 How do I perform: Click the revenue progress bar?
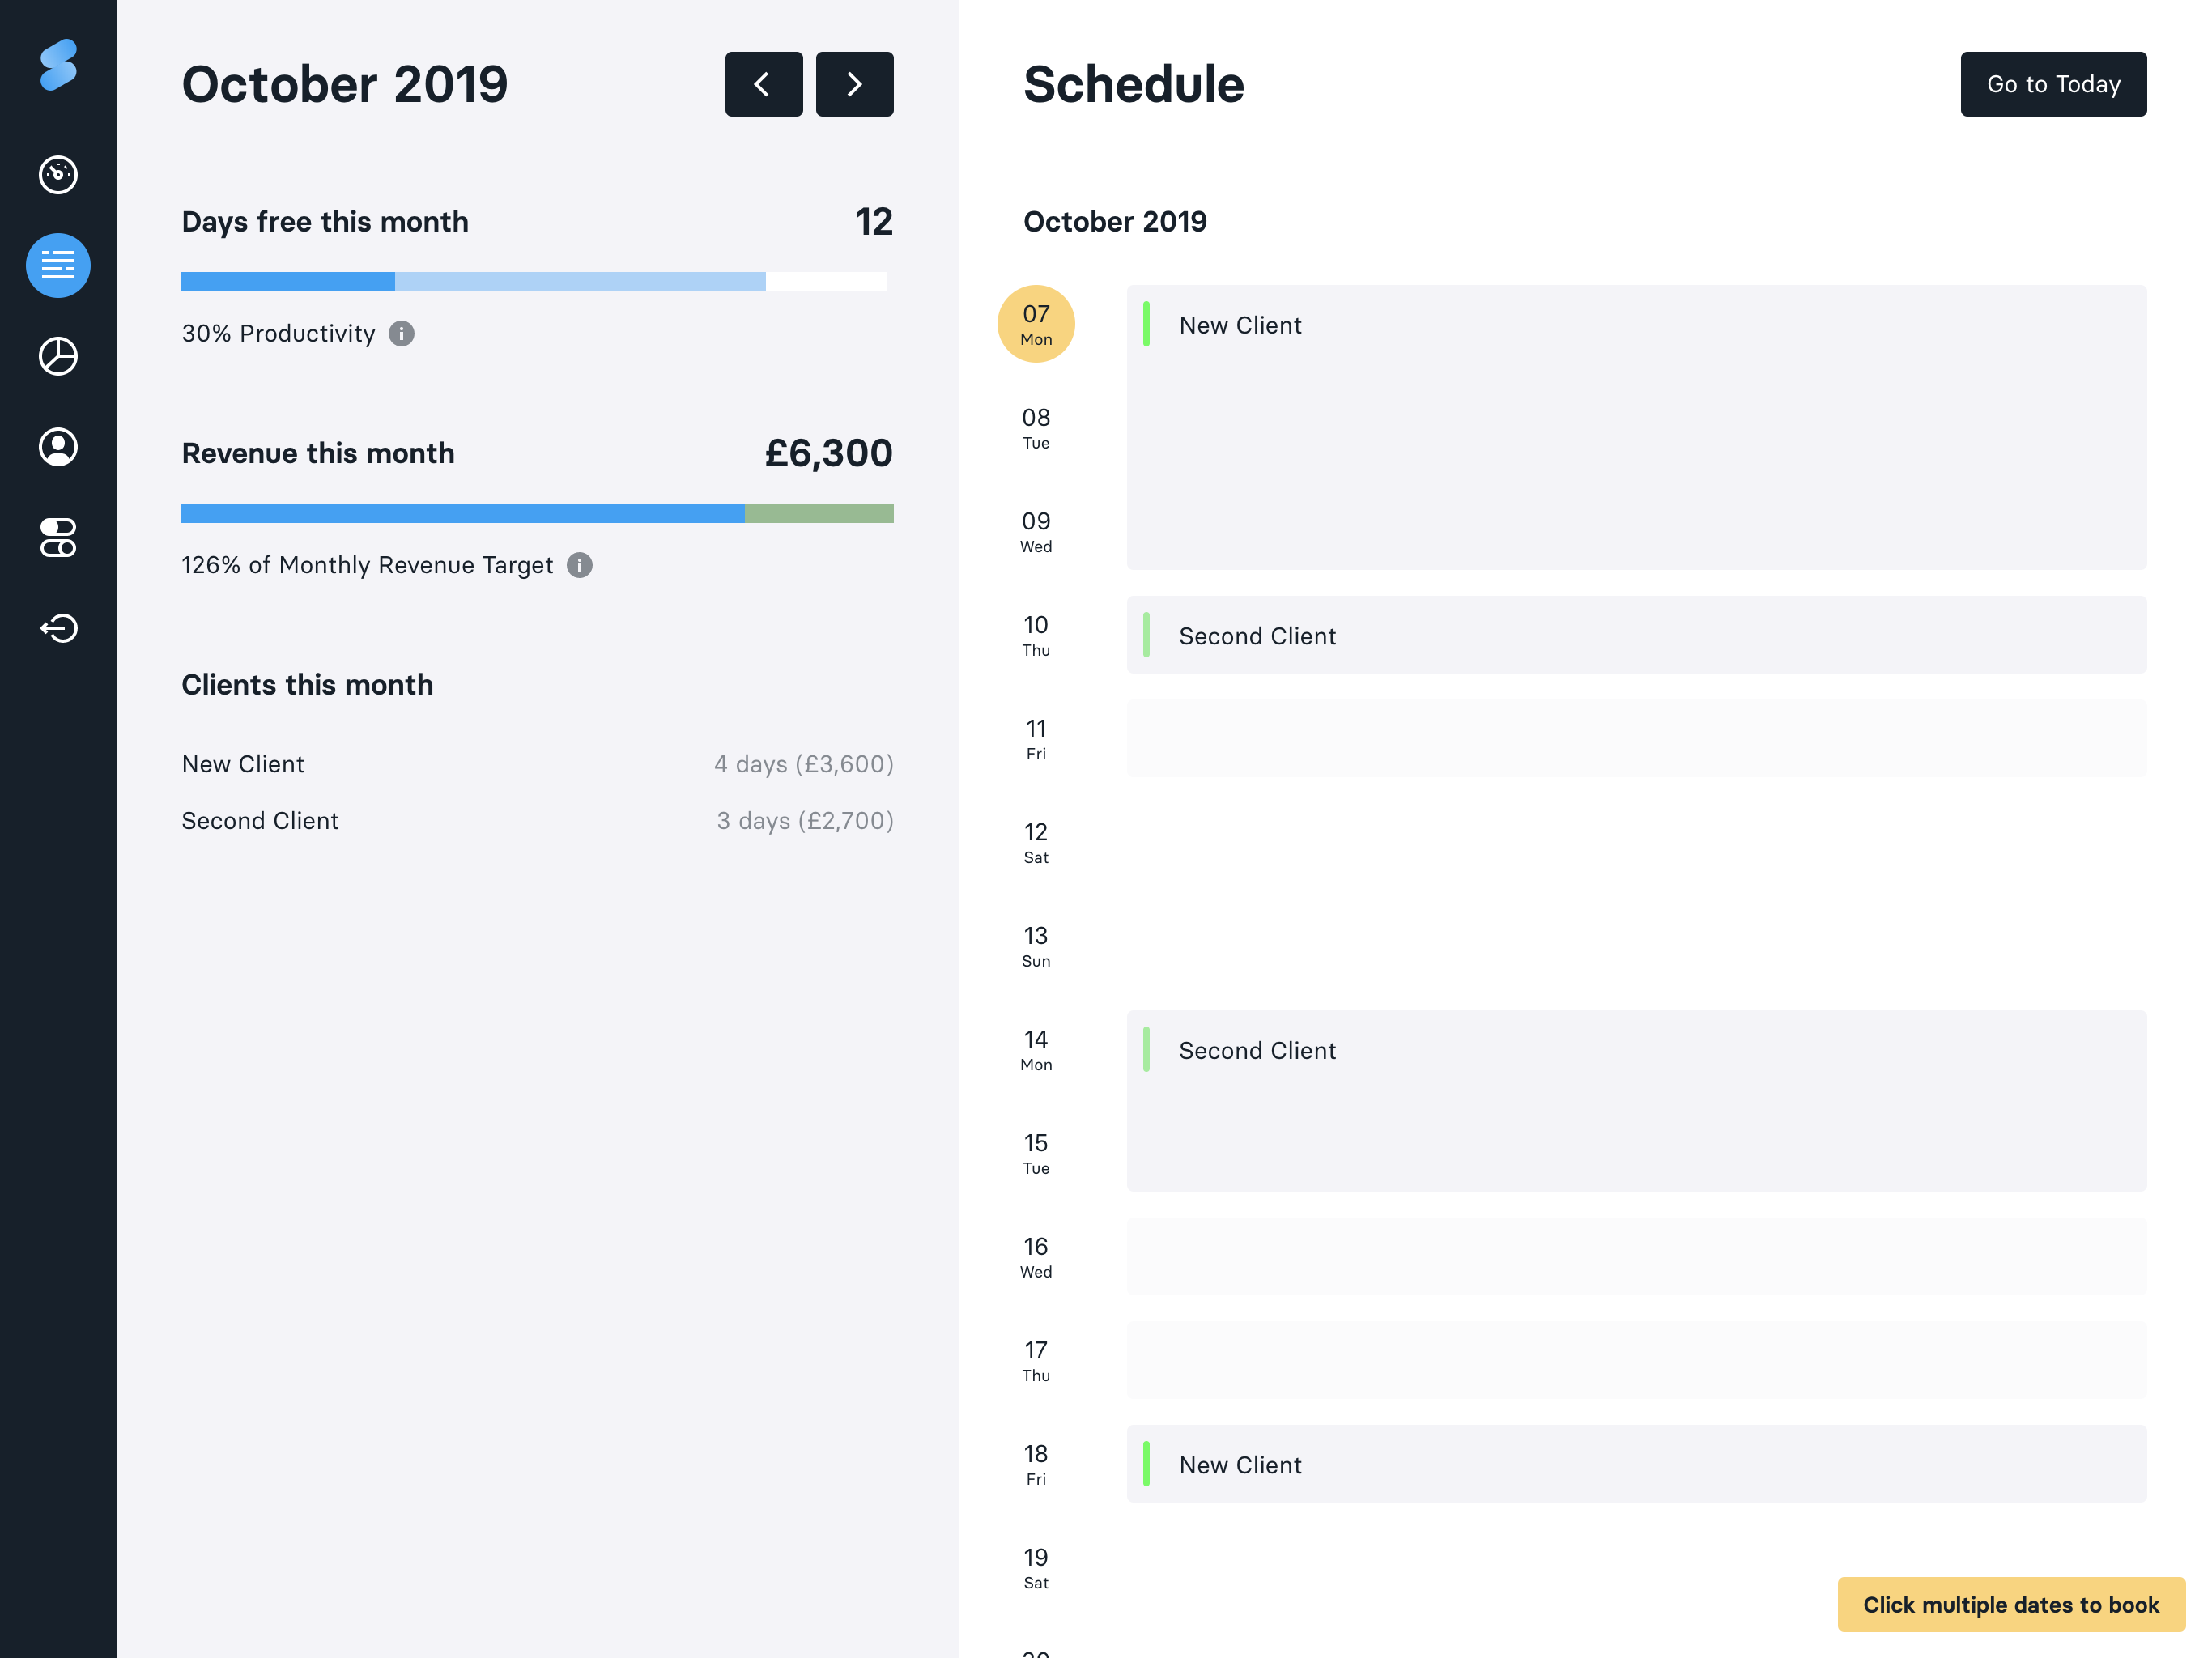[537, 514]
